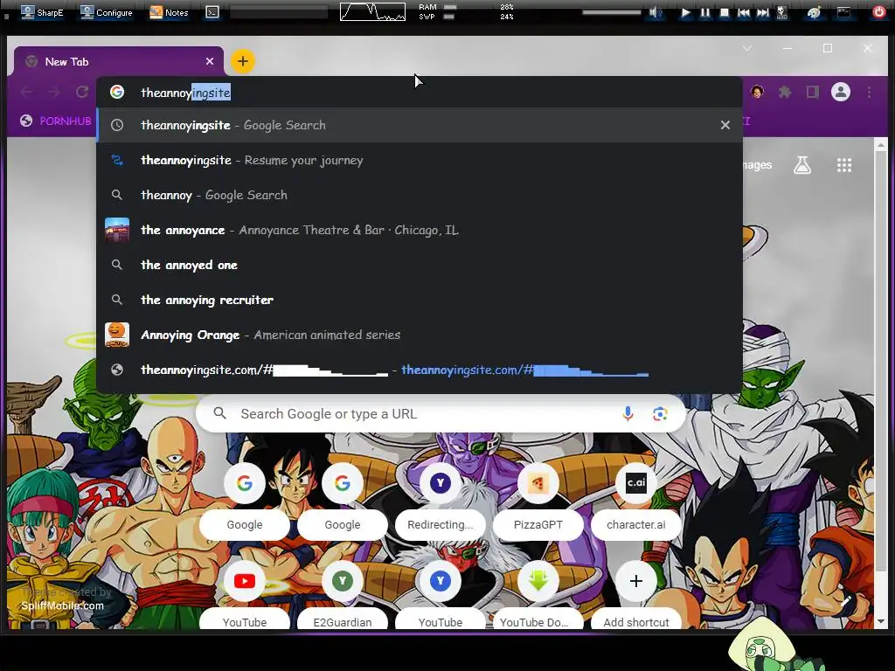The width and height of the screenshot is (895, 671).
Task: Click the round picture extension icon in toolbar
Action: [x=757, y=92]
